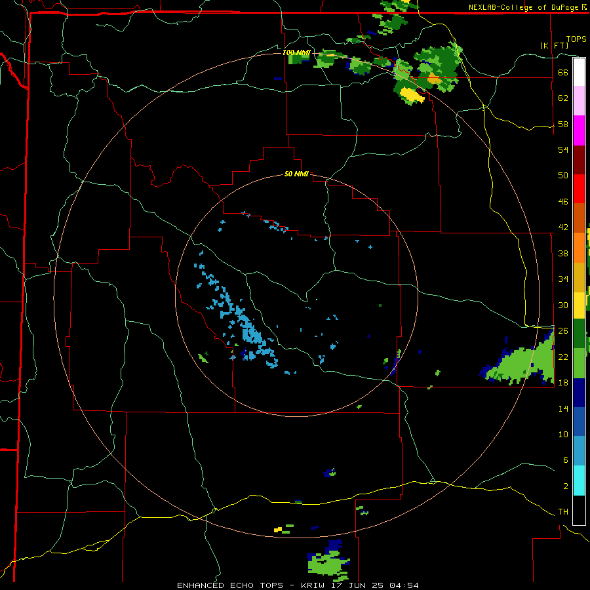Click the cyan swatch above the 2 label
590x590 pixels.
point(579,481)
